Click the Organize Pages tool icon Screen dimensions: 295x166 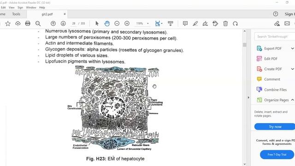tap(260, 100)
